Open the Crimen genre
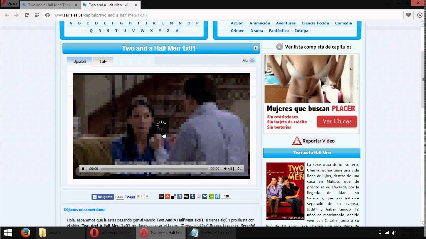426x239 pixels. click(238, 31)
